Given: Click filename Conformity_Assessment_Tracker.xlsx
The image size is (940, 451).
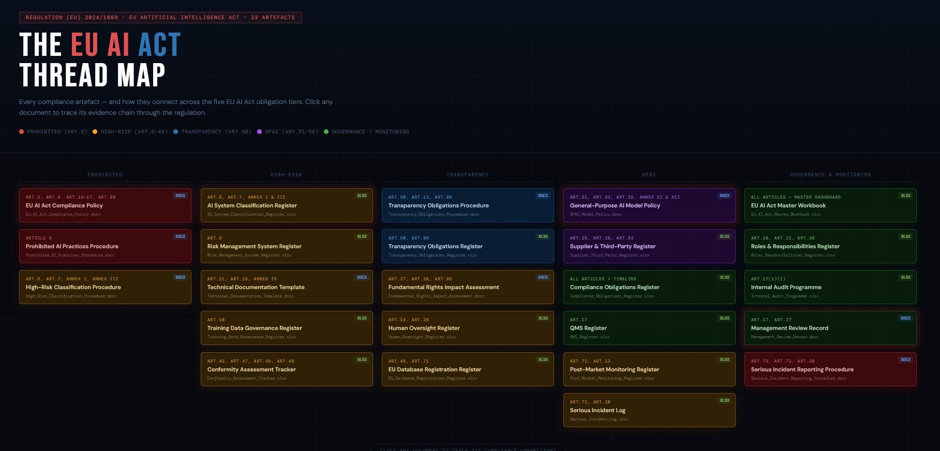Looking at the screenshot, I should click(247, 378).
